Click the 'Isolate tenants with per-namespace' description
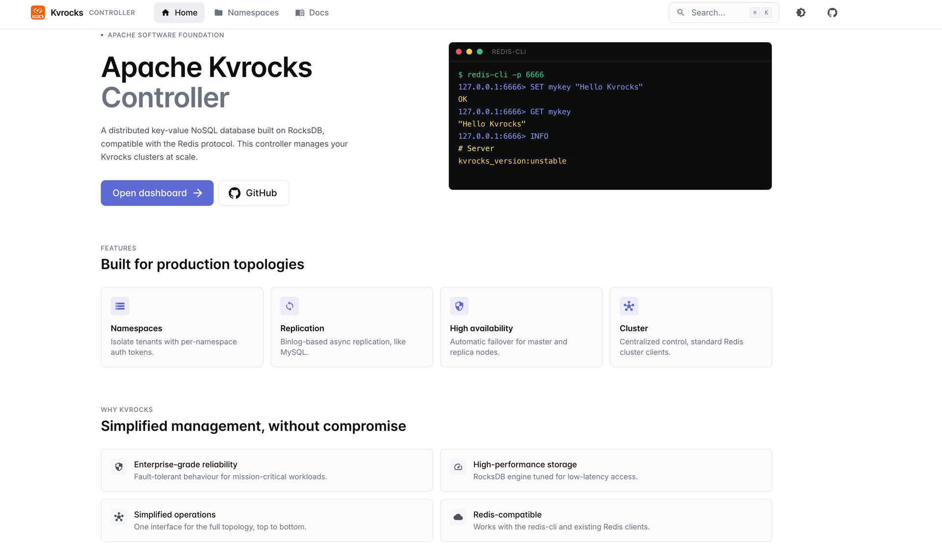Image resolution: width=942 pixels, height=558 pixels. pos(174,347)
